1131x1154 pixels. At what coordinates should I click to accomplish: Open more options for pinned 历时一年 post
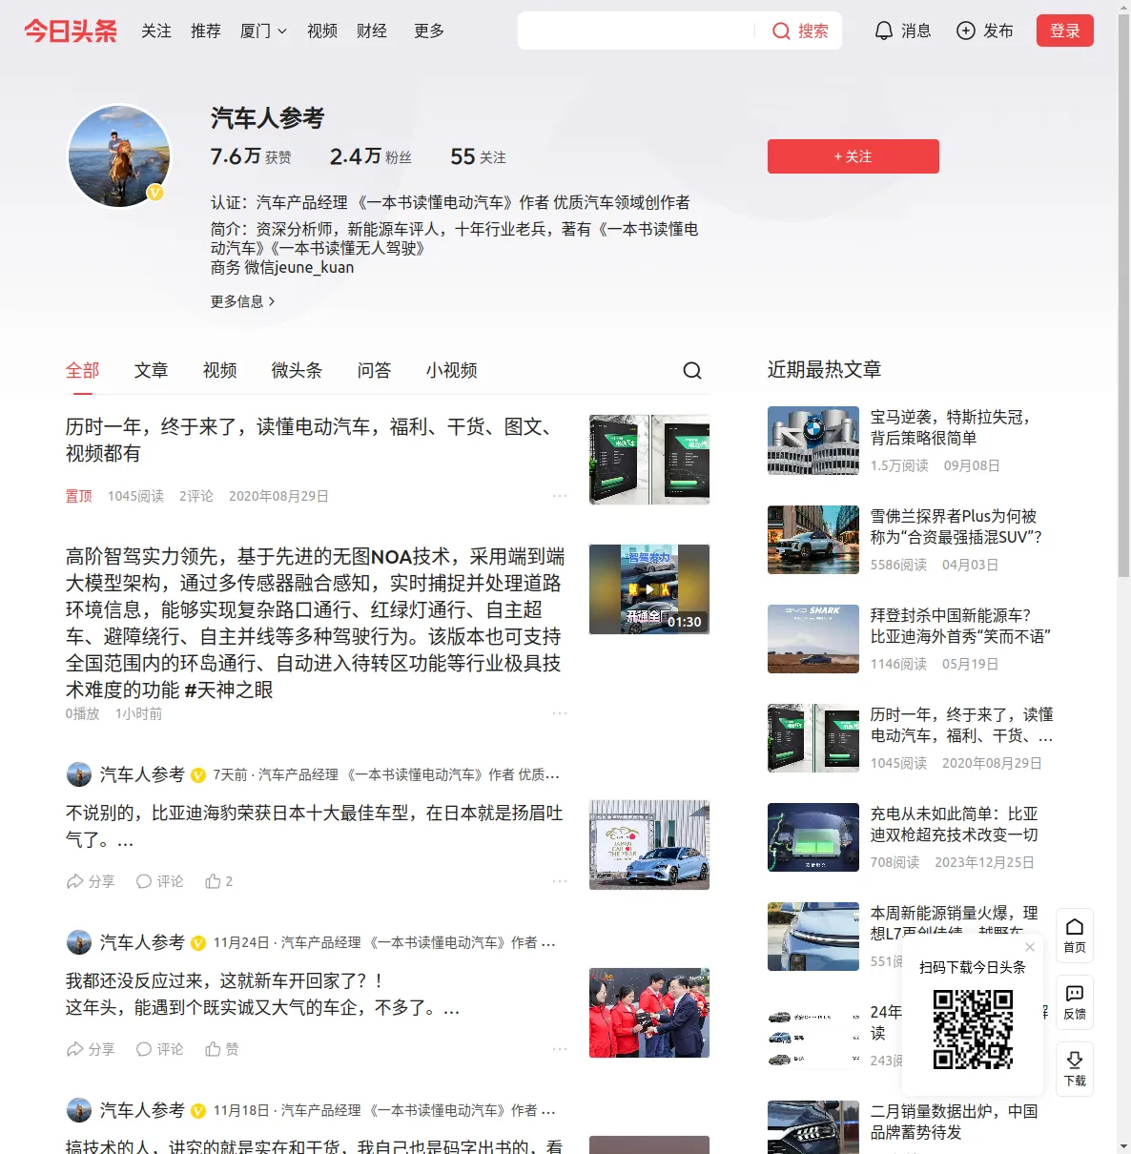pyautogui.click(x=560, y=496)
